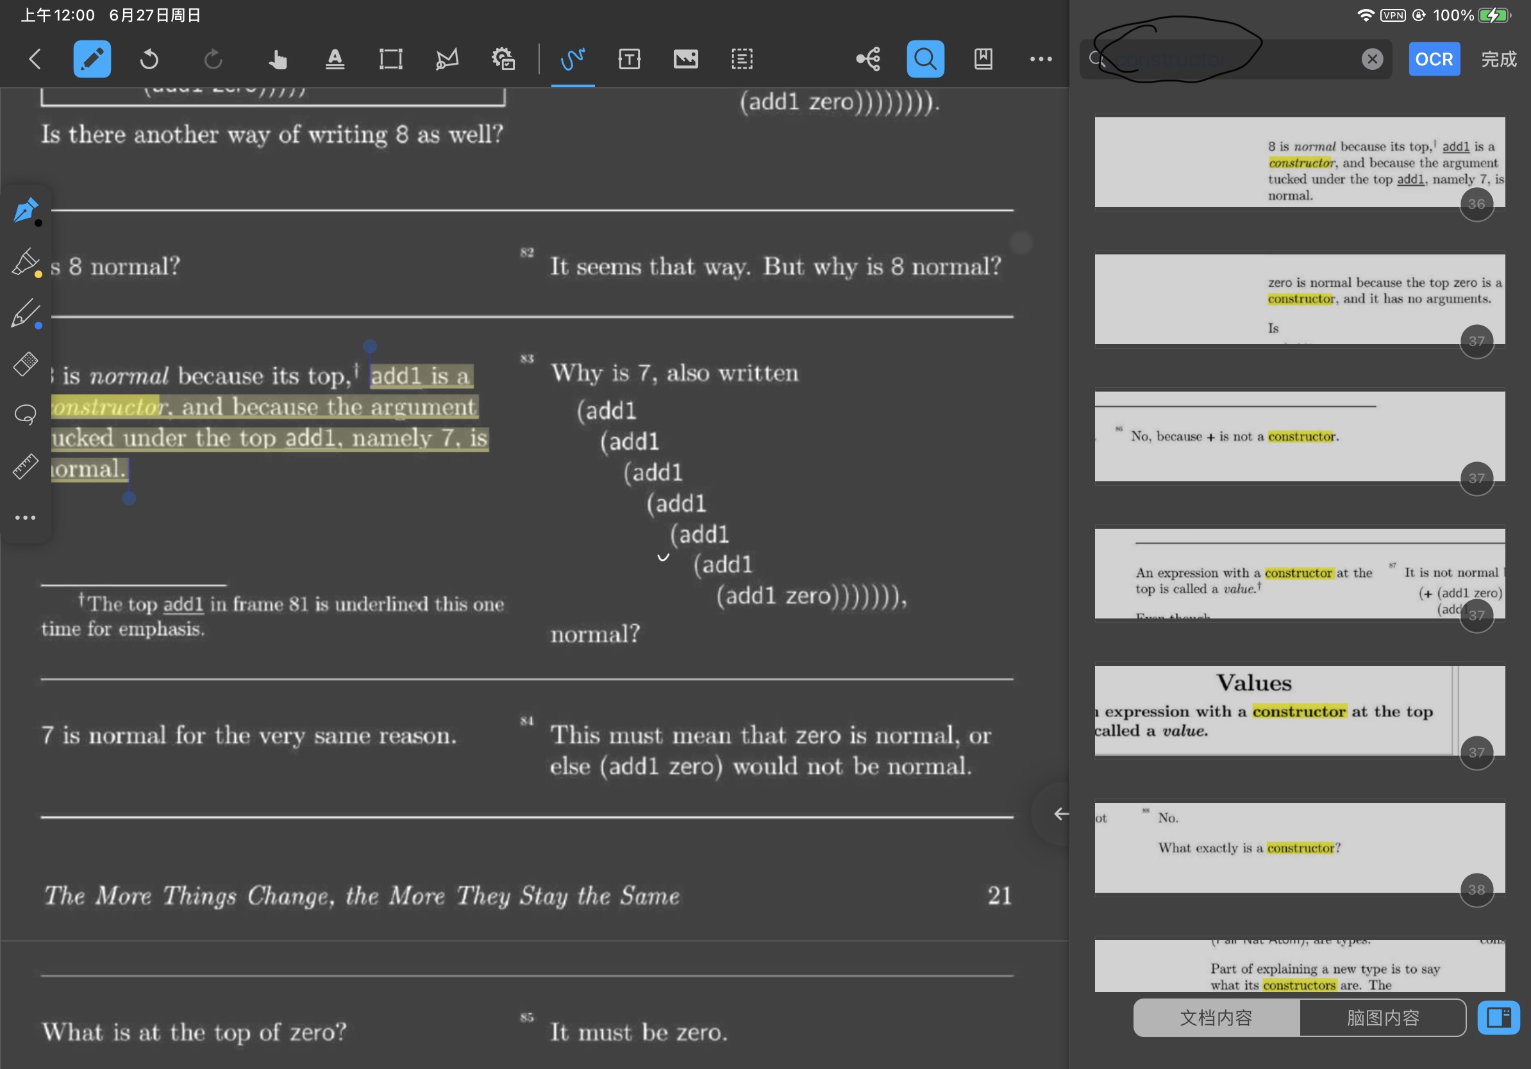1531x1069 pixels.
Task: Select the hand touch mode icon
Action: point(278,59)
